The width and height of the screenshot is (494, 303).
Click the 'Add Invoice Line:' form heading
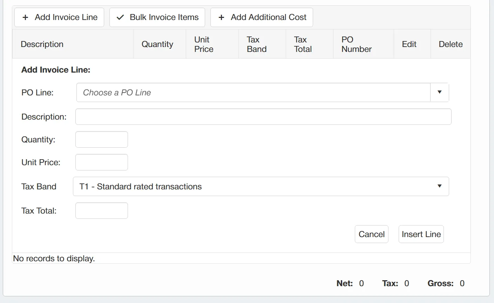coord(56,70)
